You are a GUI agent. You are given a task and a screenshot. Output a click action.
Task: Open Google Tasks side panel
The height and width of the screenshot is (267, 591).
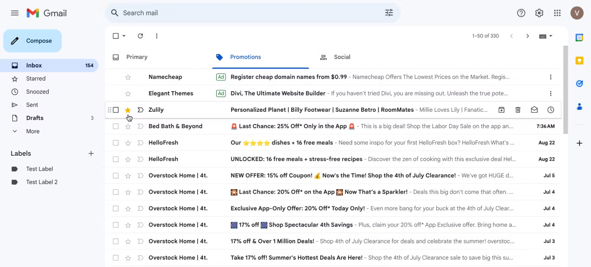tap(580, 84)
